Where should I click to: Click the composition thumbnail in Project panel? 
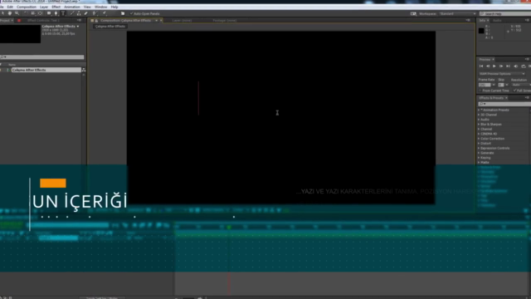20,33
